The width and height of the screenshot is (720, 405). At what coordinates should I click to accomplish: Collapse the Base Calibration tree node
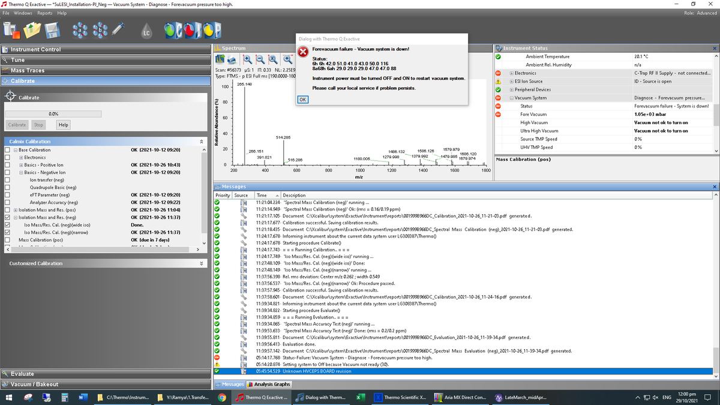pos(16,150)
